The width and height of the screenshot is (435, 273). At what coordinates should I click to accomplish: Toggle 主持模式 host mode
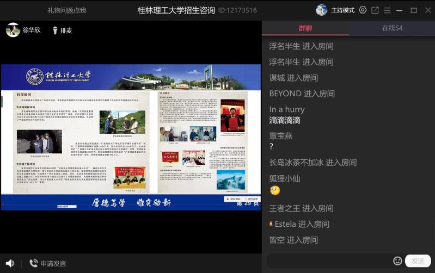click(343, 10)
